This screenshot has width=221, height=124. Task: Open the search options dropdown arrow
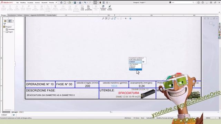[x=195, y=2]
